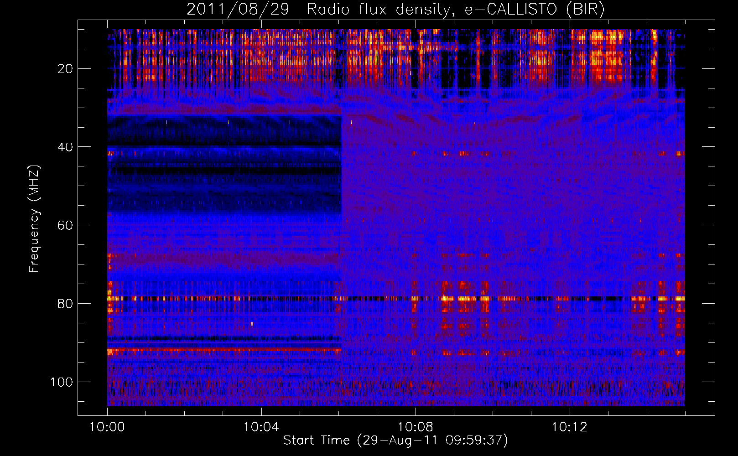Click the 10:12 time tick label
This screenshot has height=456, width=738.
tap(569, 427)
